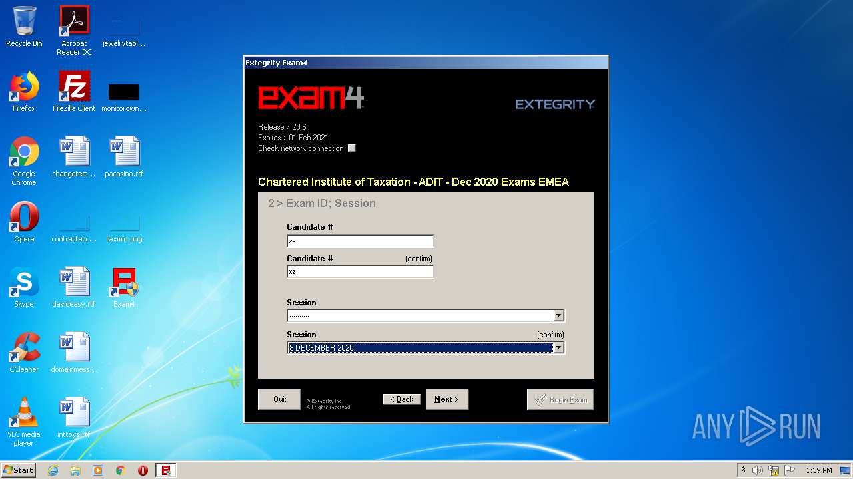Image resolution: width=853 pixels, height=479 pixels.
Task: Click the Candidate # confirm field
Action: point(360,271)
